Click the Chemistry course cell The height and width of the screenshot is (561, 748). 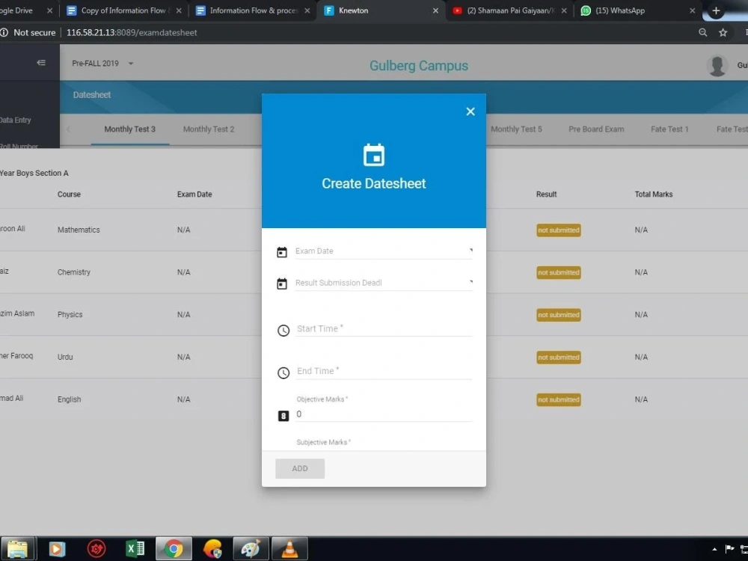(x=73, y=272)
